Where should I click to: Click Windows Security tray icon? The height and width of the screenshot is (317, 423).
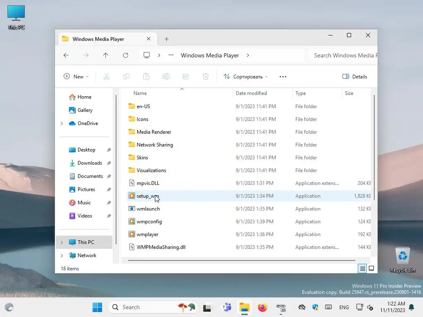pos(315,307)
